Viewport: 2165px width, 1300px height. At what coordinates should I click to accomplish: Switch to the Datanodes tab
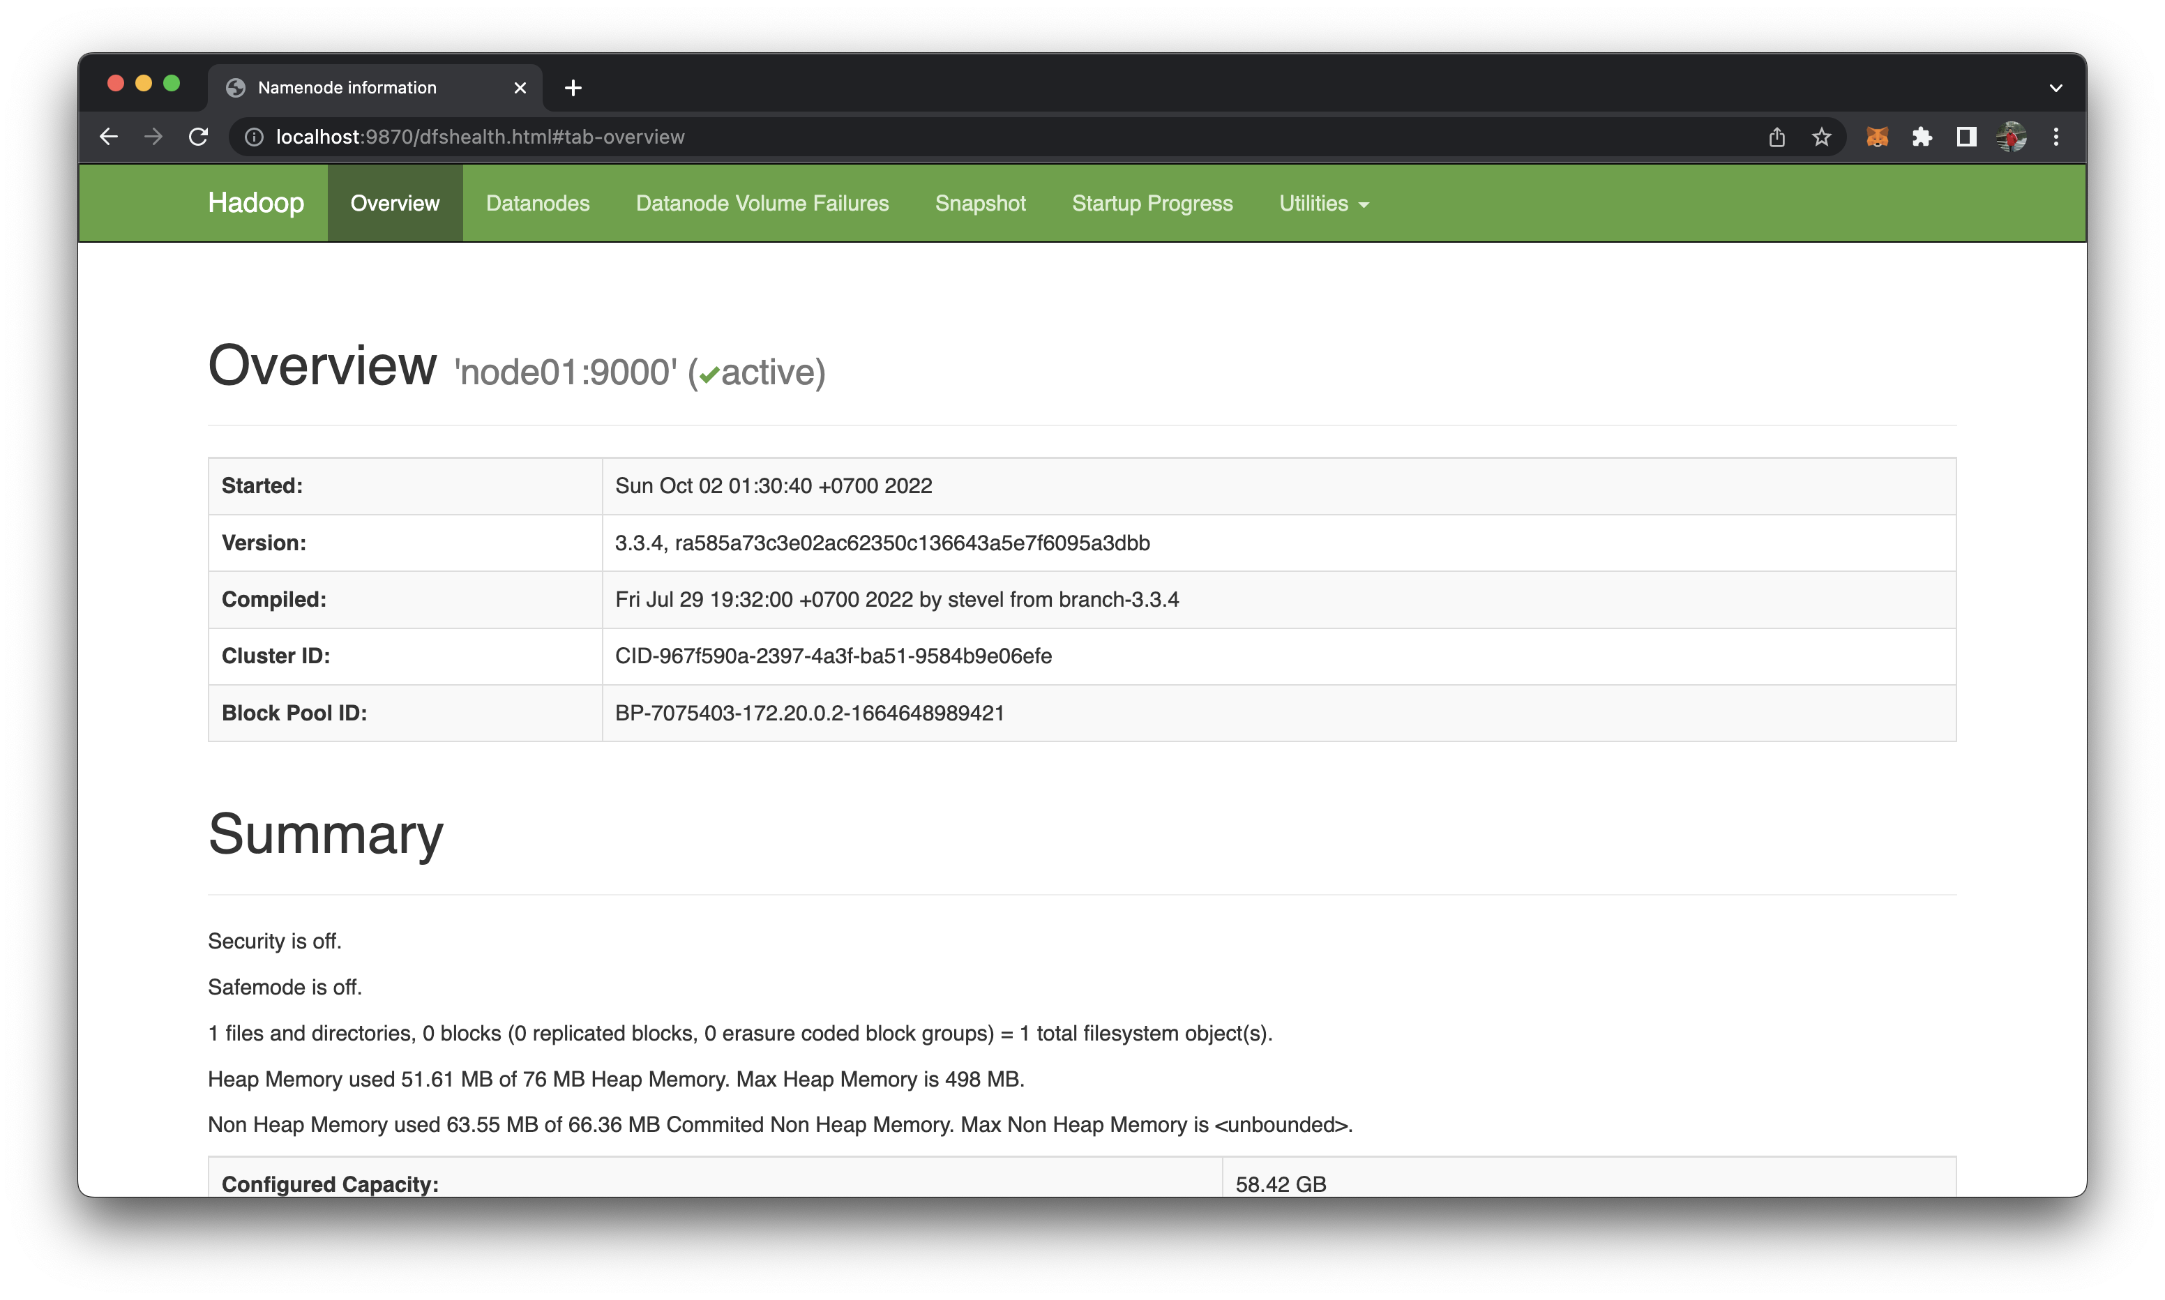click(x=538, y=203)
